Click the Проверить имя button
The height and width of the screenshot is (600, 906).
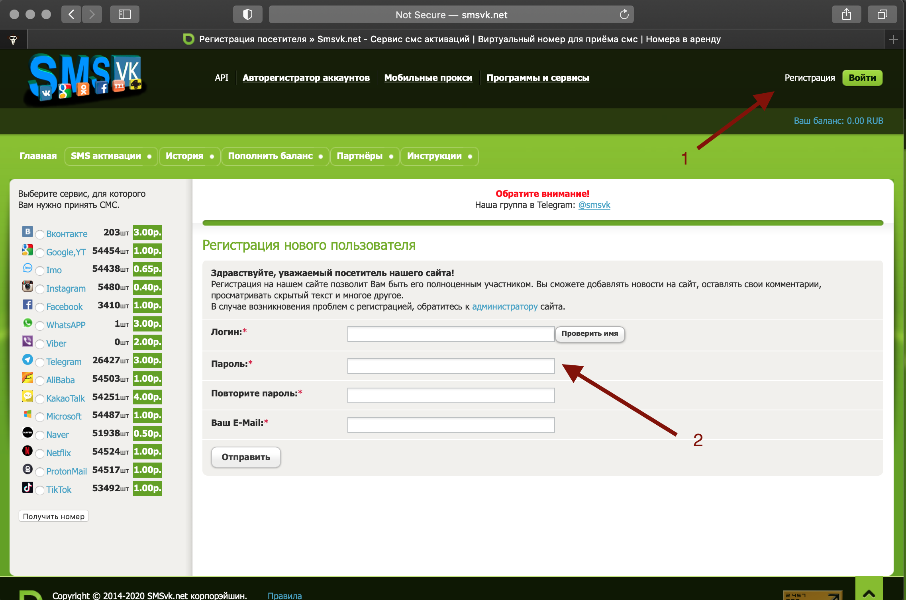[x=589, y=334]
